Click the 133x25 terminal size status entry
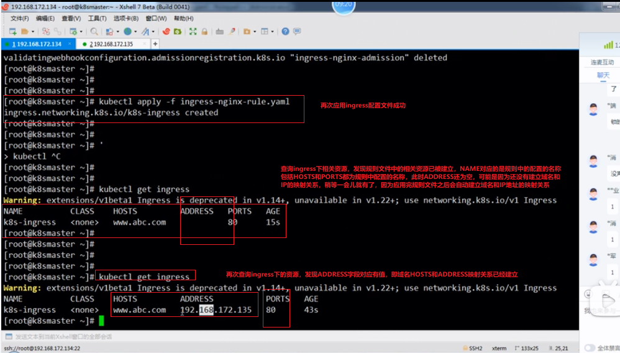This screenshot has height=353, width=620. [x=526, y=348]
